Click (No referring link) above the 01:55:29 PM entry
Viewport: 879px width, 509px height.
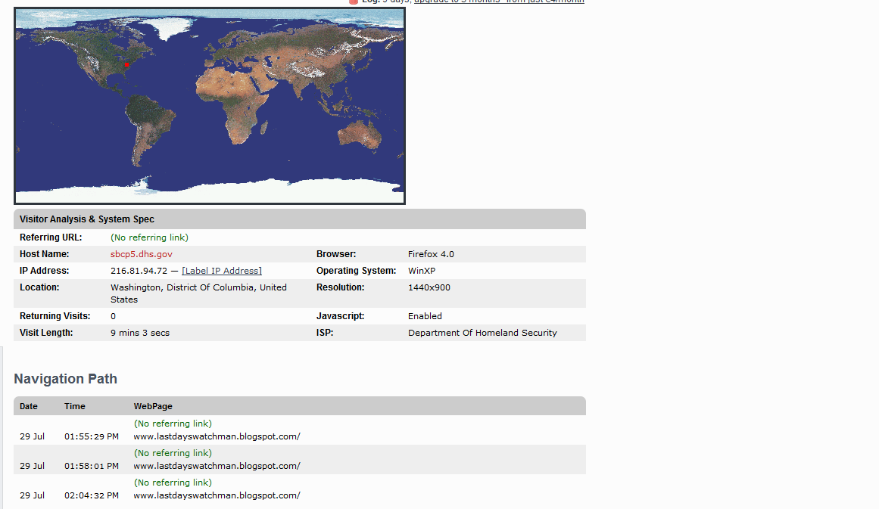(x=173, y=424)
